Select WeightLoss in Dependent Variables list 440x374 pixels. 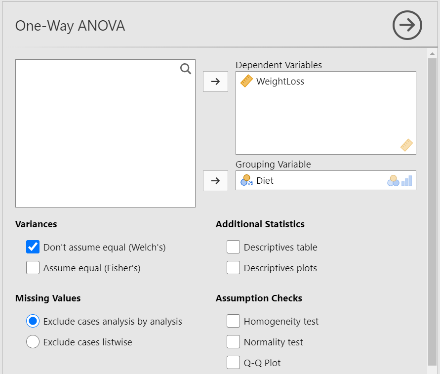280,82
